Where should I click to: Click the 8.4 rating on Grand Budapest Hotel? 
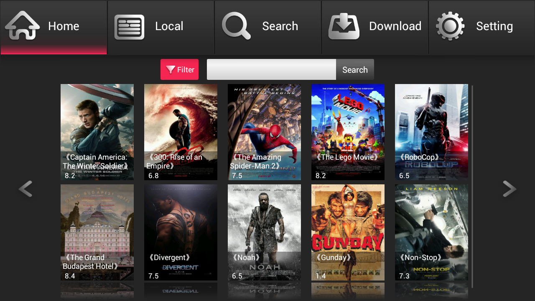coord(70,276)
